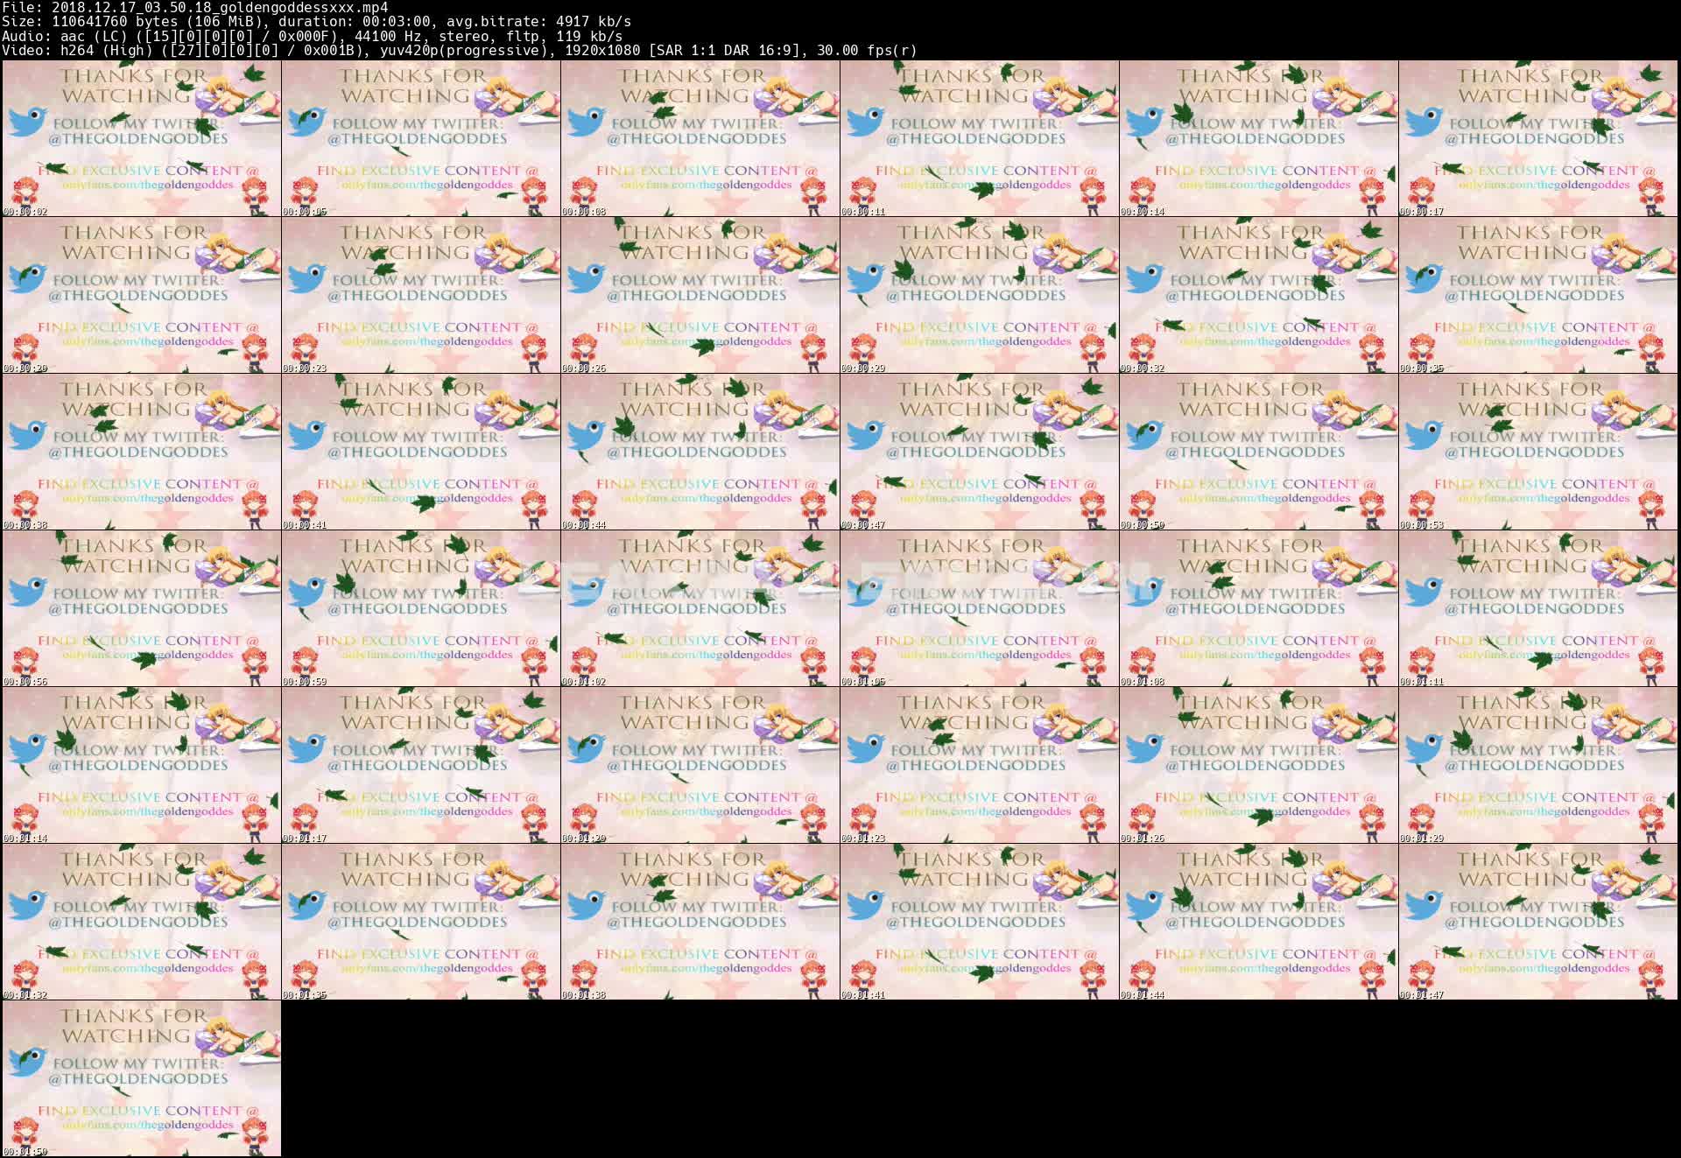Screen dimensions: 1681x1158
Task: Click the thumbnail stamped 00:01:02
Action: 700,608
